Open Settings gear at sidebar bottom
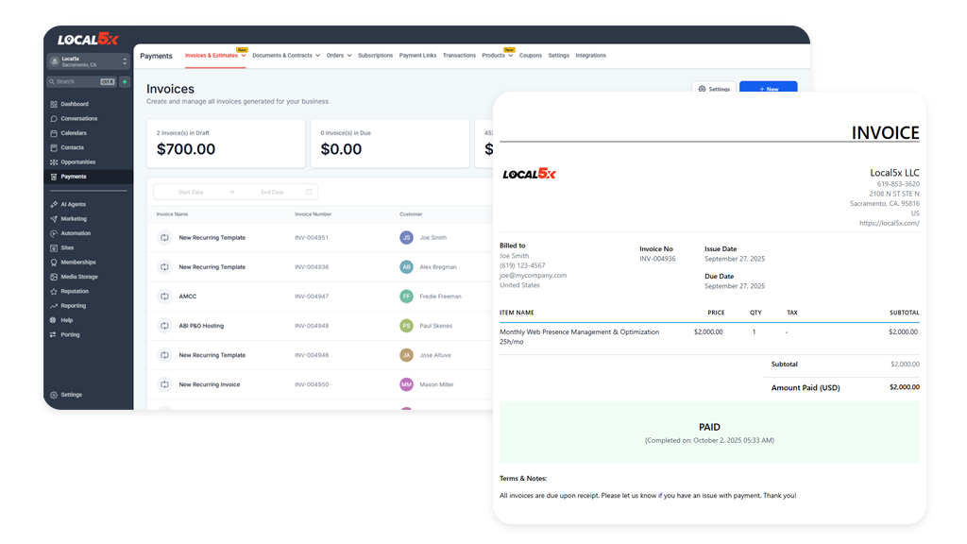The image size is (967, 544). [53, 395]
